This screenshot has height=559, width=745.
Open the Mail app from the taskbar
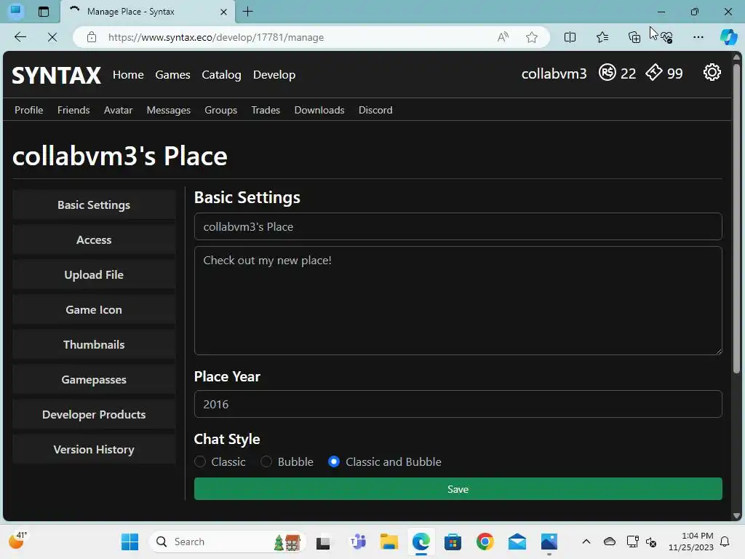[517, 542]
